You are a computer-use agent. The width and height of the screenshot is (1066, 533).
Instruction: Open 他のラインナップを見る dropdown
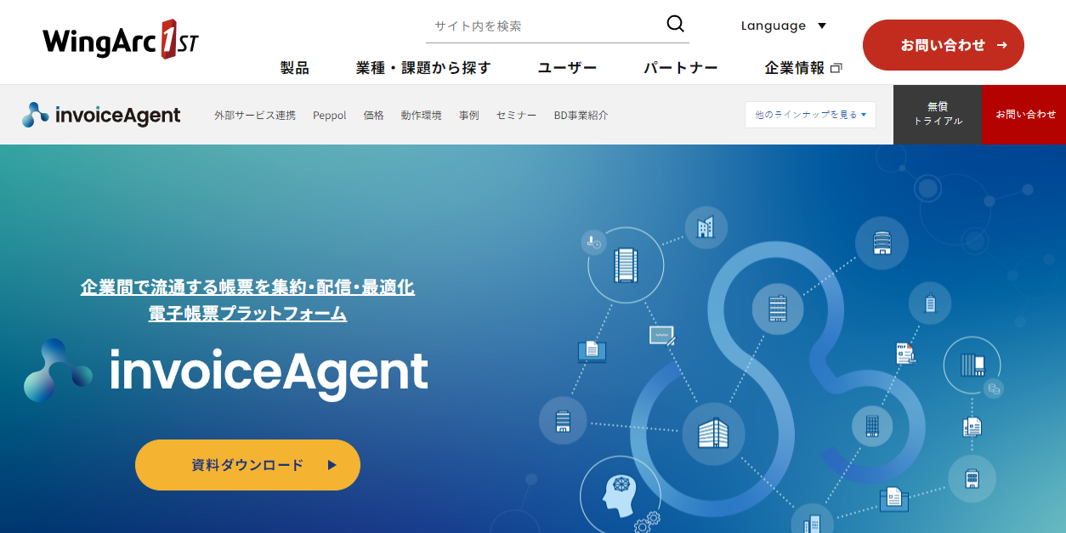tap(810, 114)
